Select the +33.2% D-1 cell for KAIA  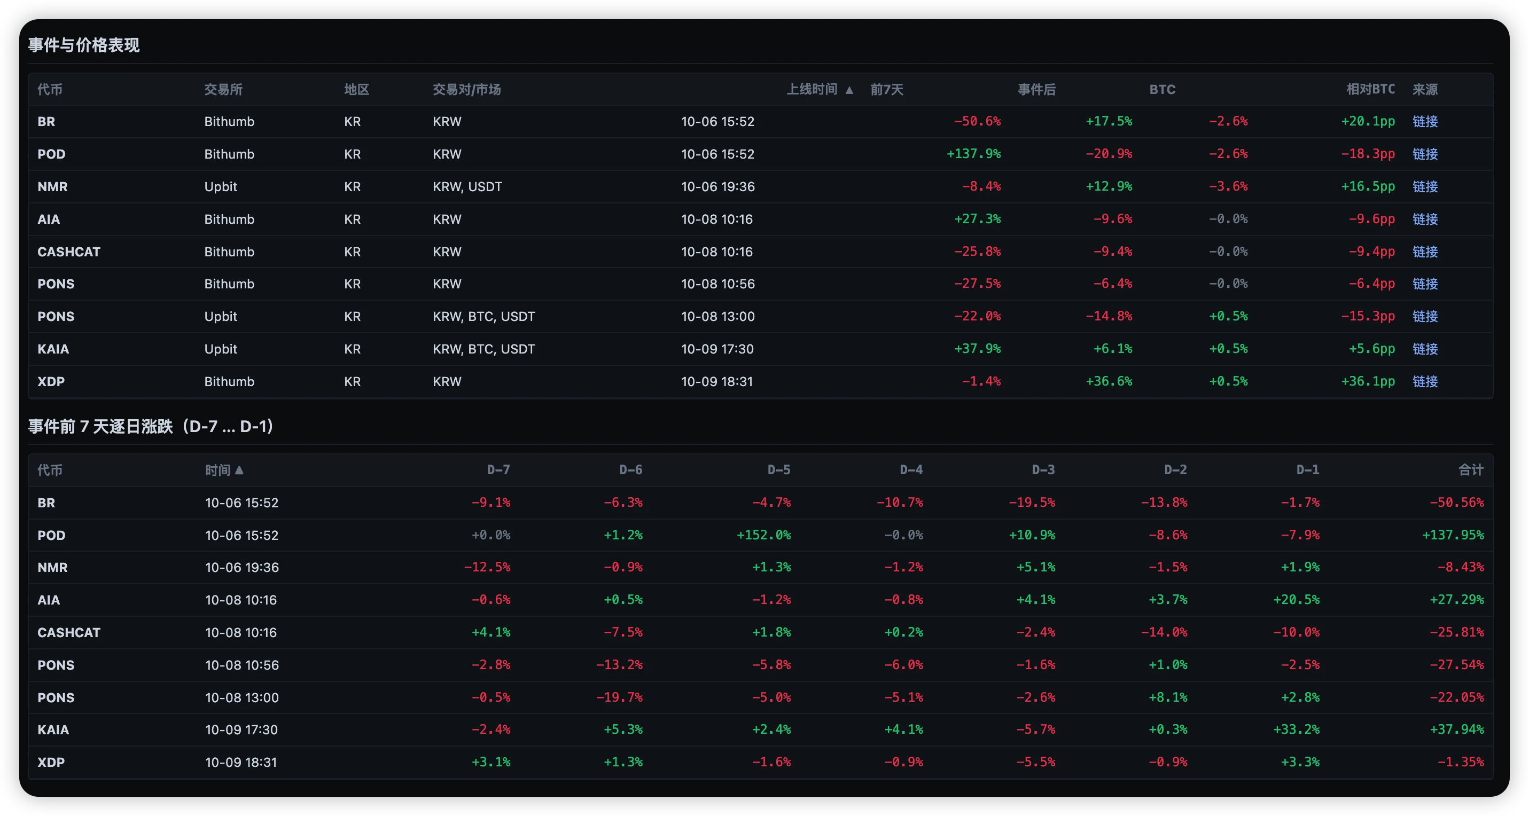point(1296,730)
